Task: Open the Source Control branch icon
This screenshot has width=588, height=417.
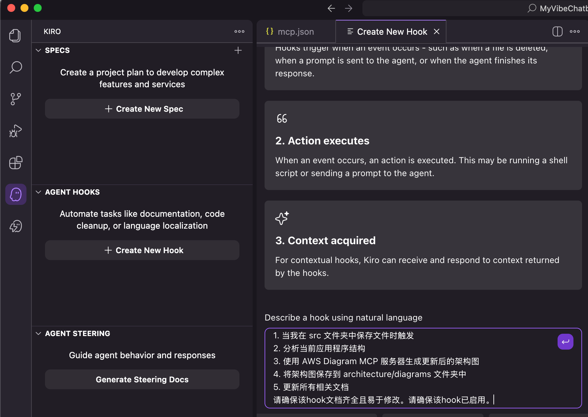Action: [16, 99]
